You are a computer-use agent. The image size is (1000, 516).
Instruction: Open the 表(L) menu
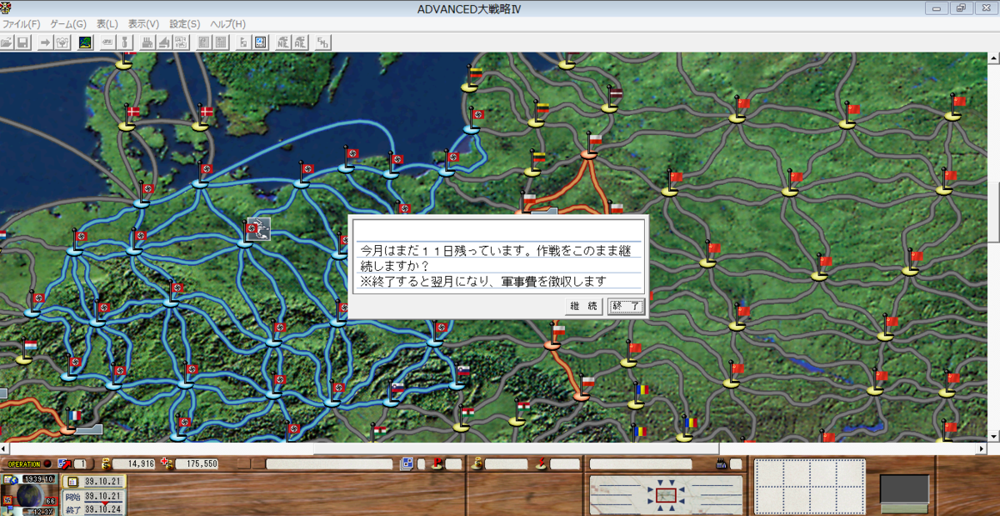107,24
